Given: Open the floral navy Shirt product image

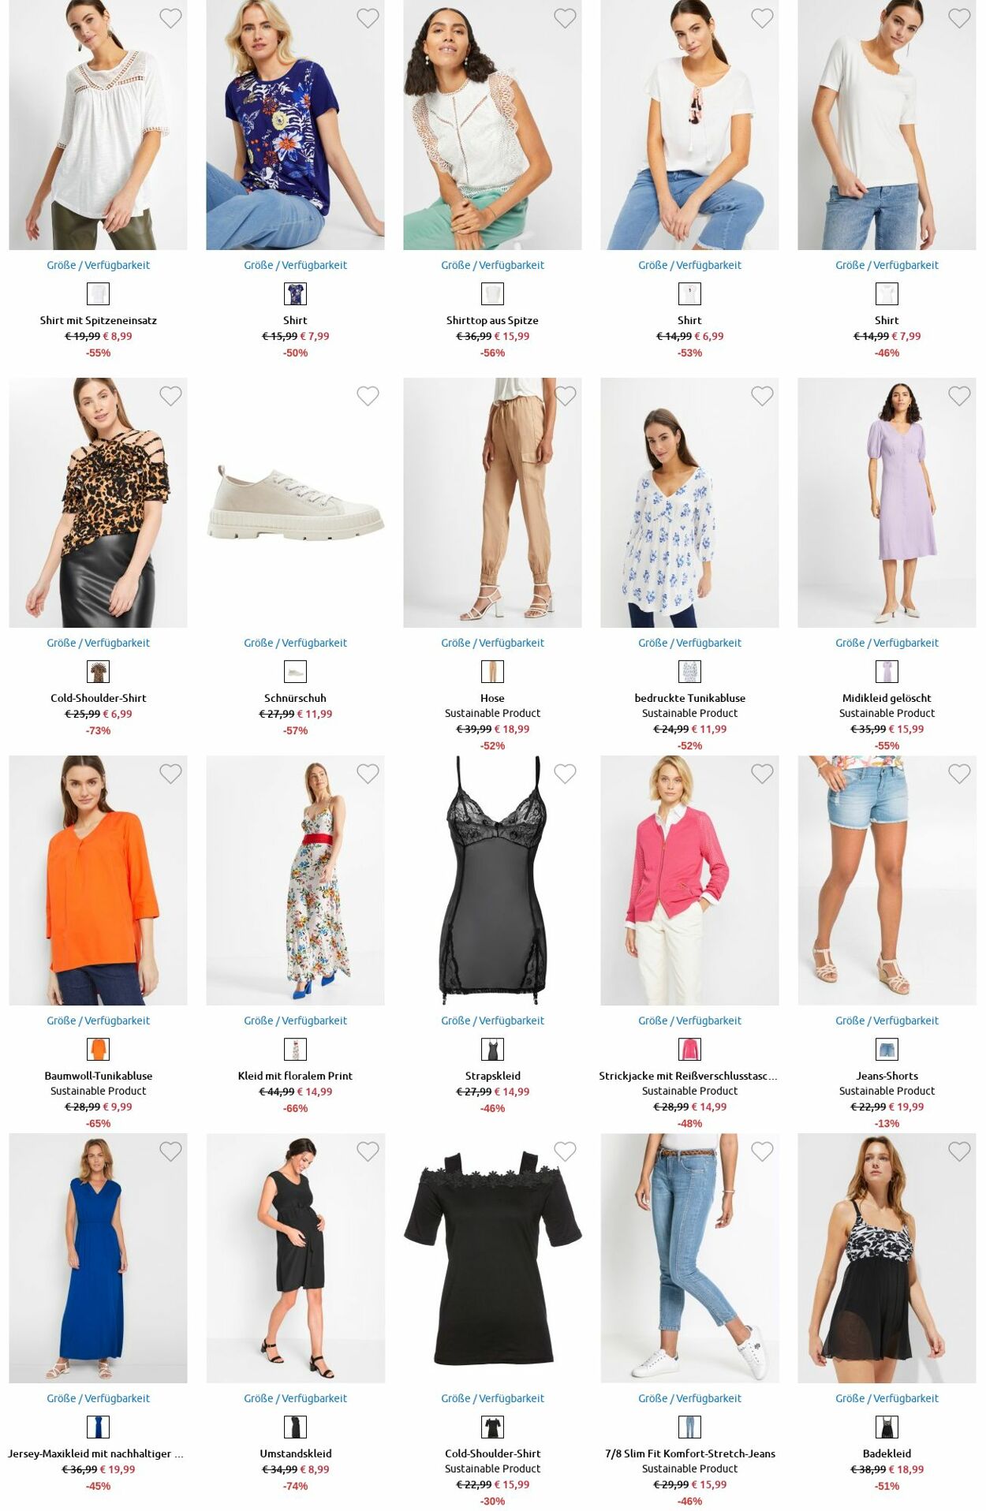Looking at the screenshot, I should click(295, 125).
